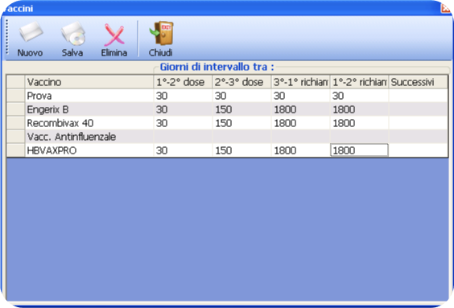454x308 pixels.
Task: Click row selector for Vacc. Antinfluenzale
Action: click(x=16, y=137)
